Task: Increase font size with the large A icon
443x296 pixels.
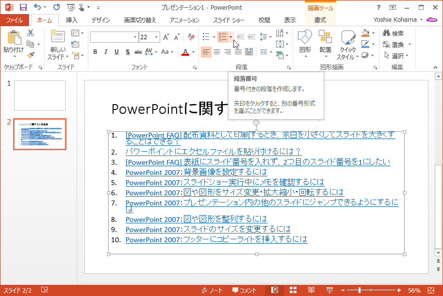Action: tap(166, 37)
